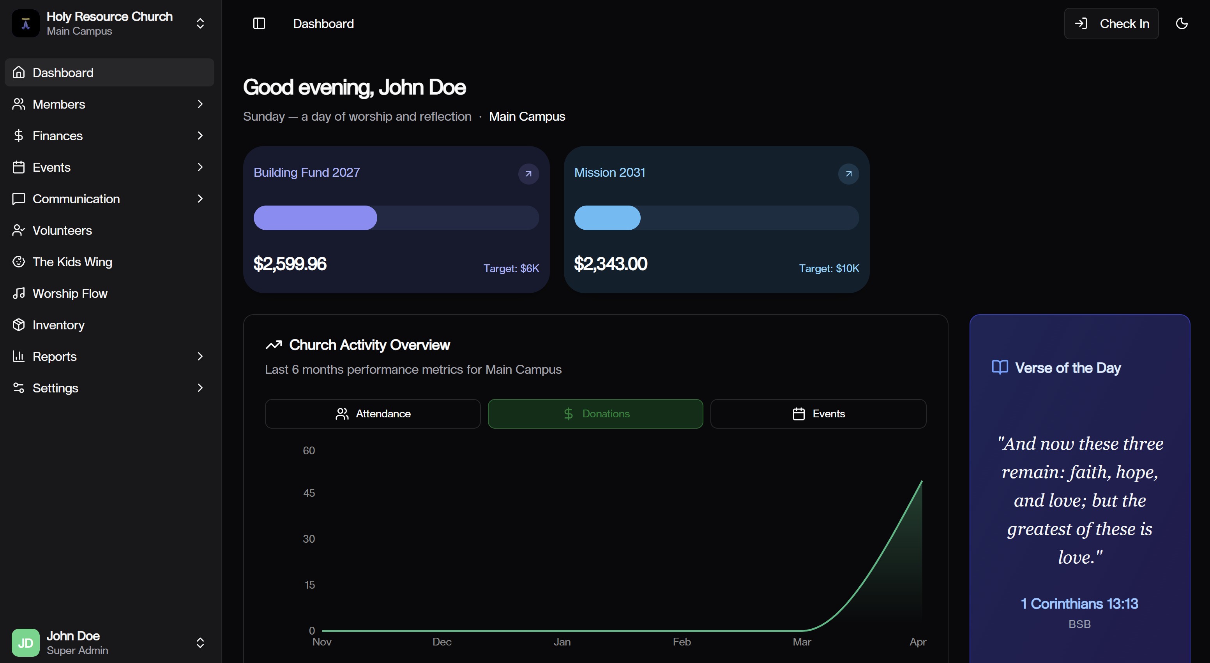This screenshot has width=1210, height=663.
Task: Click the Church Activity Overview heading
Action: [370, 345]
